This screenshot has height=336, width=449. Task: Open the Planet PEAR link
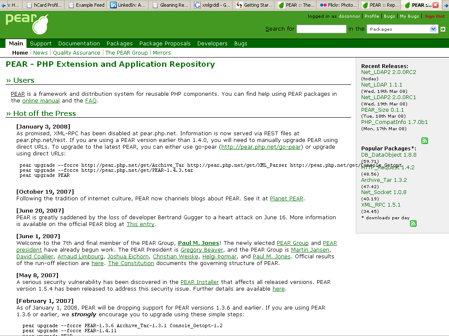tap(286, 199)
